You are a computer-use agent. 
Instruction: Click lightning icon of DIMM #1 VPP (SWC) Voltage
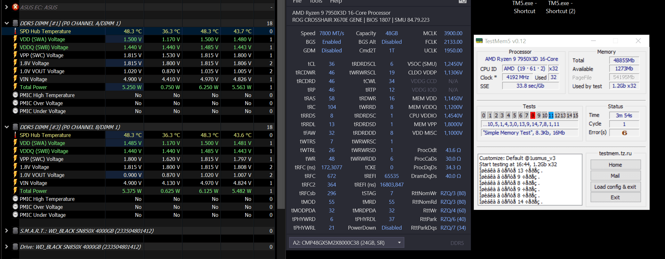[15, 55]
